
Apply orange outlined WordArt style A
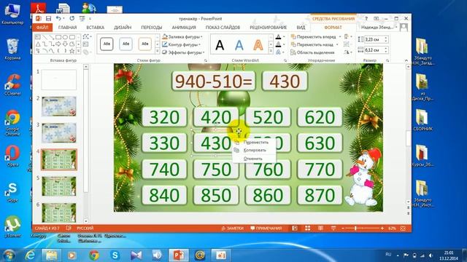click(258, 45)
